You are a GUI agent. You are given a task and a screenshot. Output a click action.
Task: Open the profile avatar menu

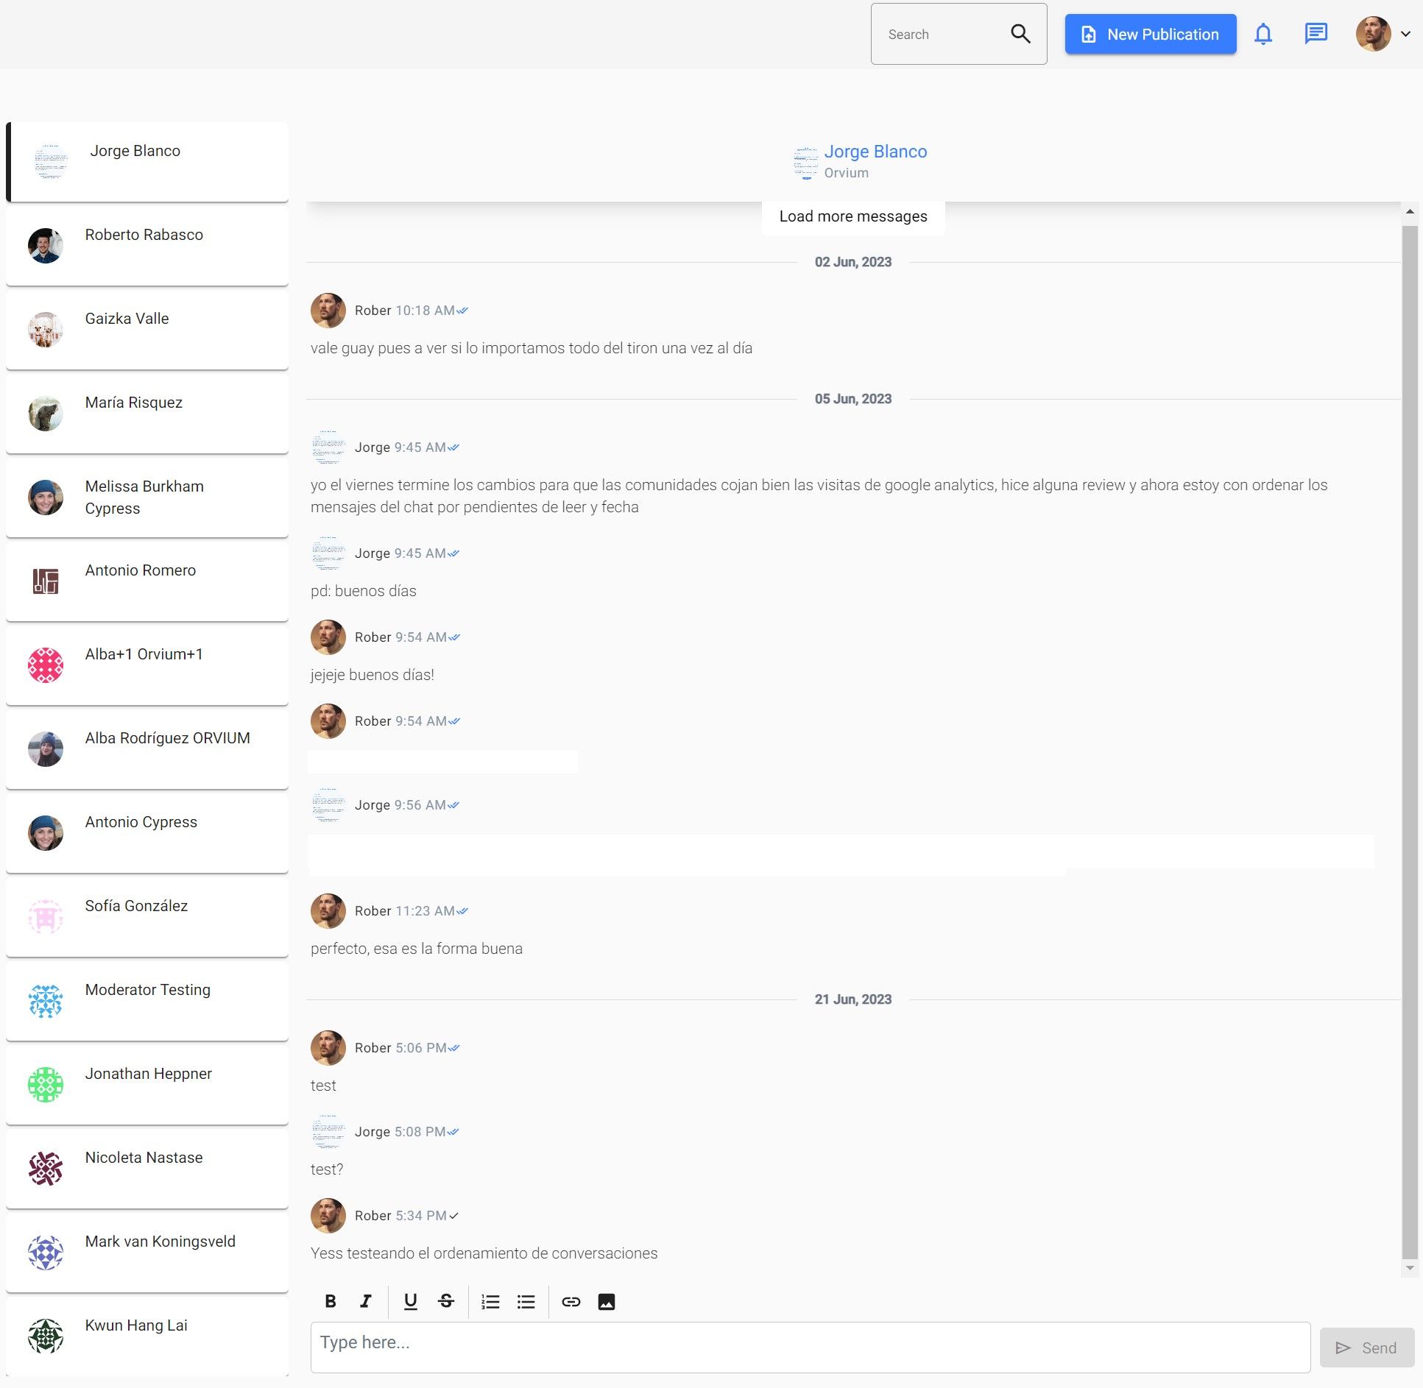(1373, 34)
